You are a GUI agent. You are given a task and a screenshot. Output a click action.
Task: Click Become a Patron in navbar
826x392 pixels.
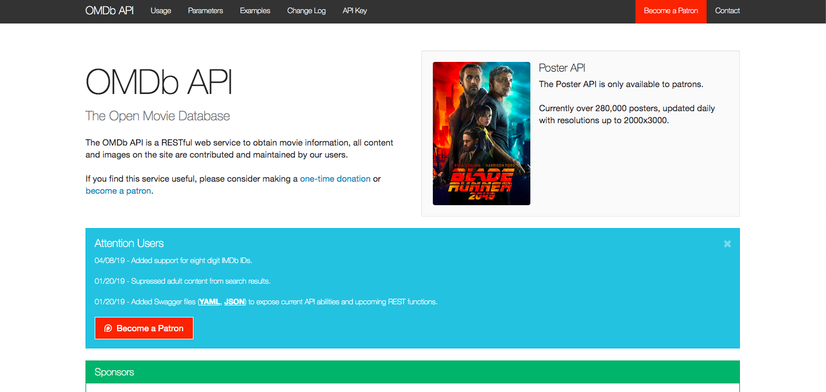(x=671, y=11)
